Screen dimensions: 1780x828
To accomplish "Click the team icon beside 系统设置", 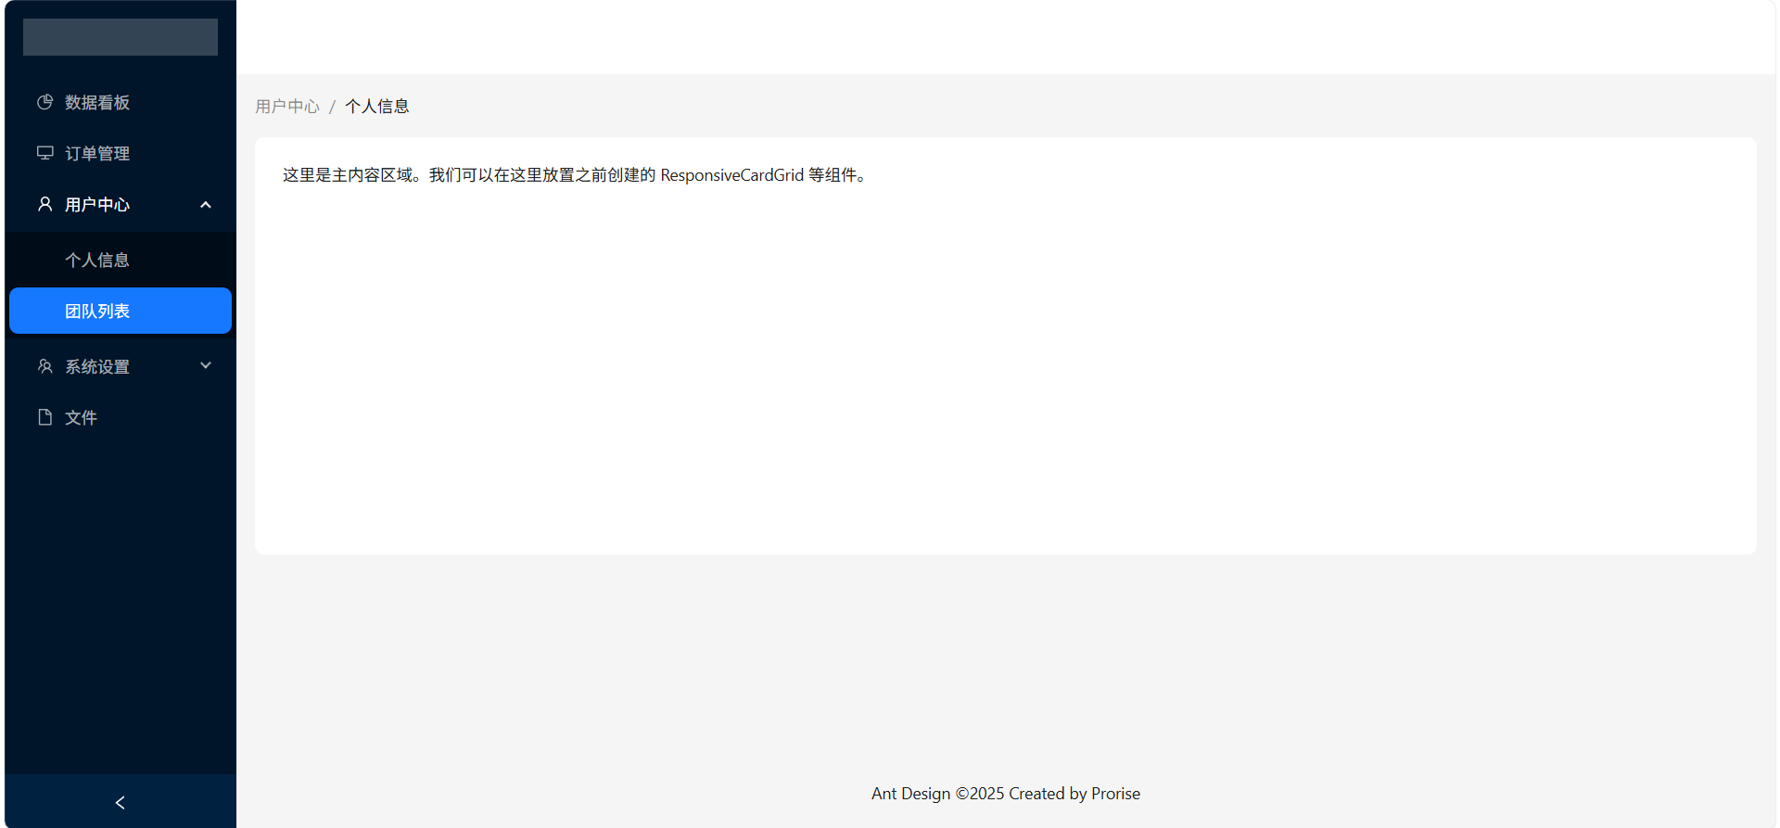I will (x=44, y=366).
